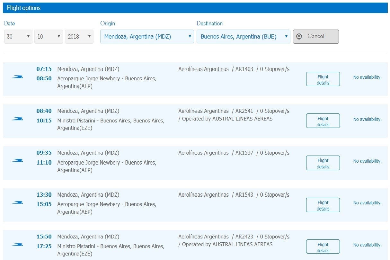Click the airline logo for flight AR1403
The width and height of the screenshot is (390, 260).
tap(17, 77)
